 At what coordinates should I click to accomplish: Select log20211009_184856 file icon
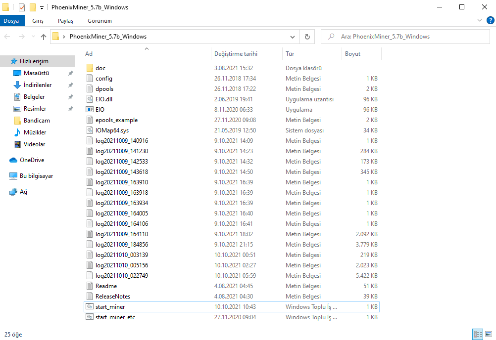[90, 245]
